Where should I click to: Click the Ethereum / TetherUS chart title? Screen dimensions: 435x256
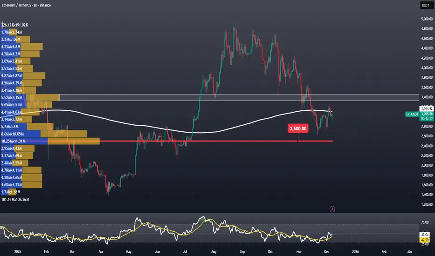click(26, 5)
